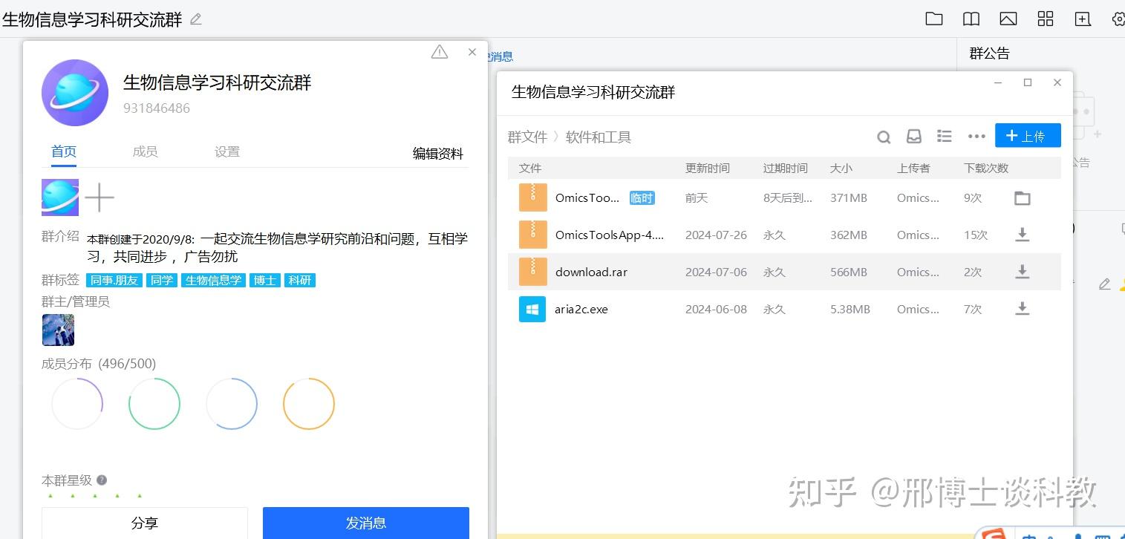Open the folder icon in the top toolbar
The width and height of the screenshot is (1125, 539).
[x=934, y=19]
